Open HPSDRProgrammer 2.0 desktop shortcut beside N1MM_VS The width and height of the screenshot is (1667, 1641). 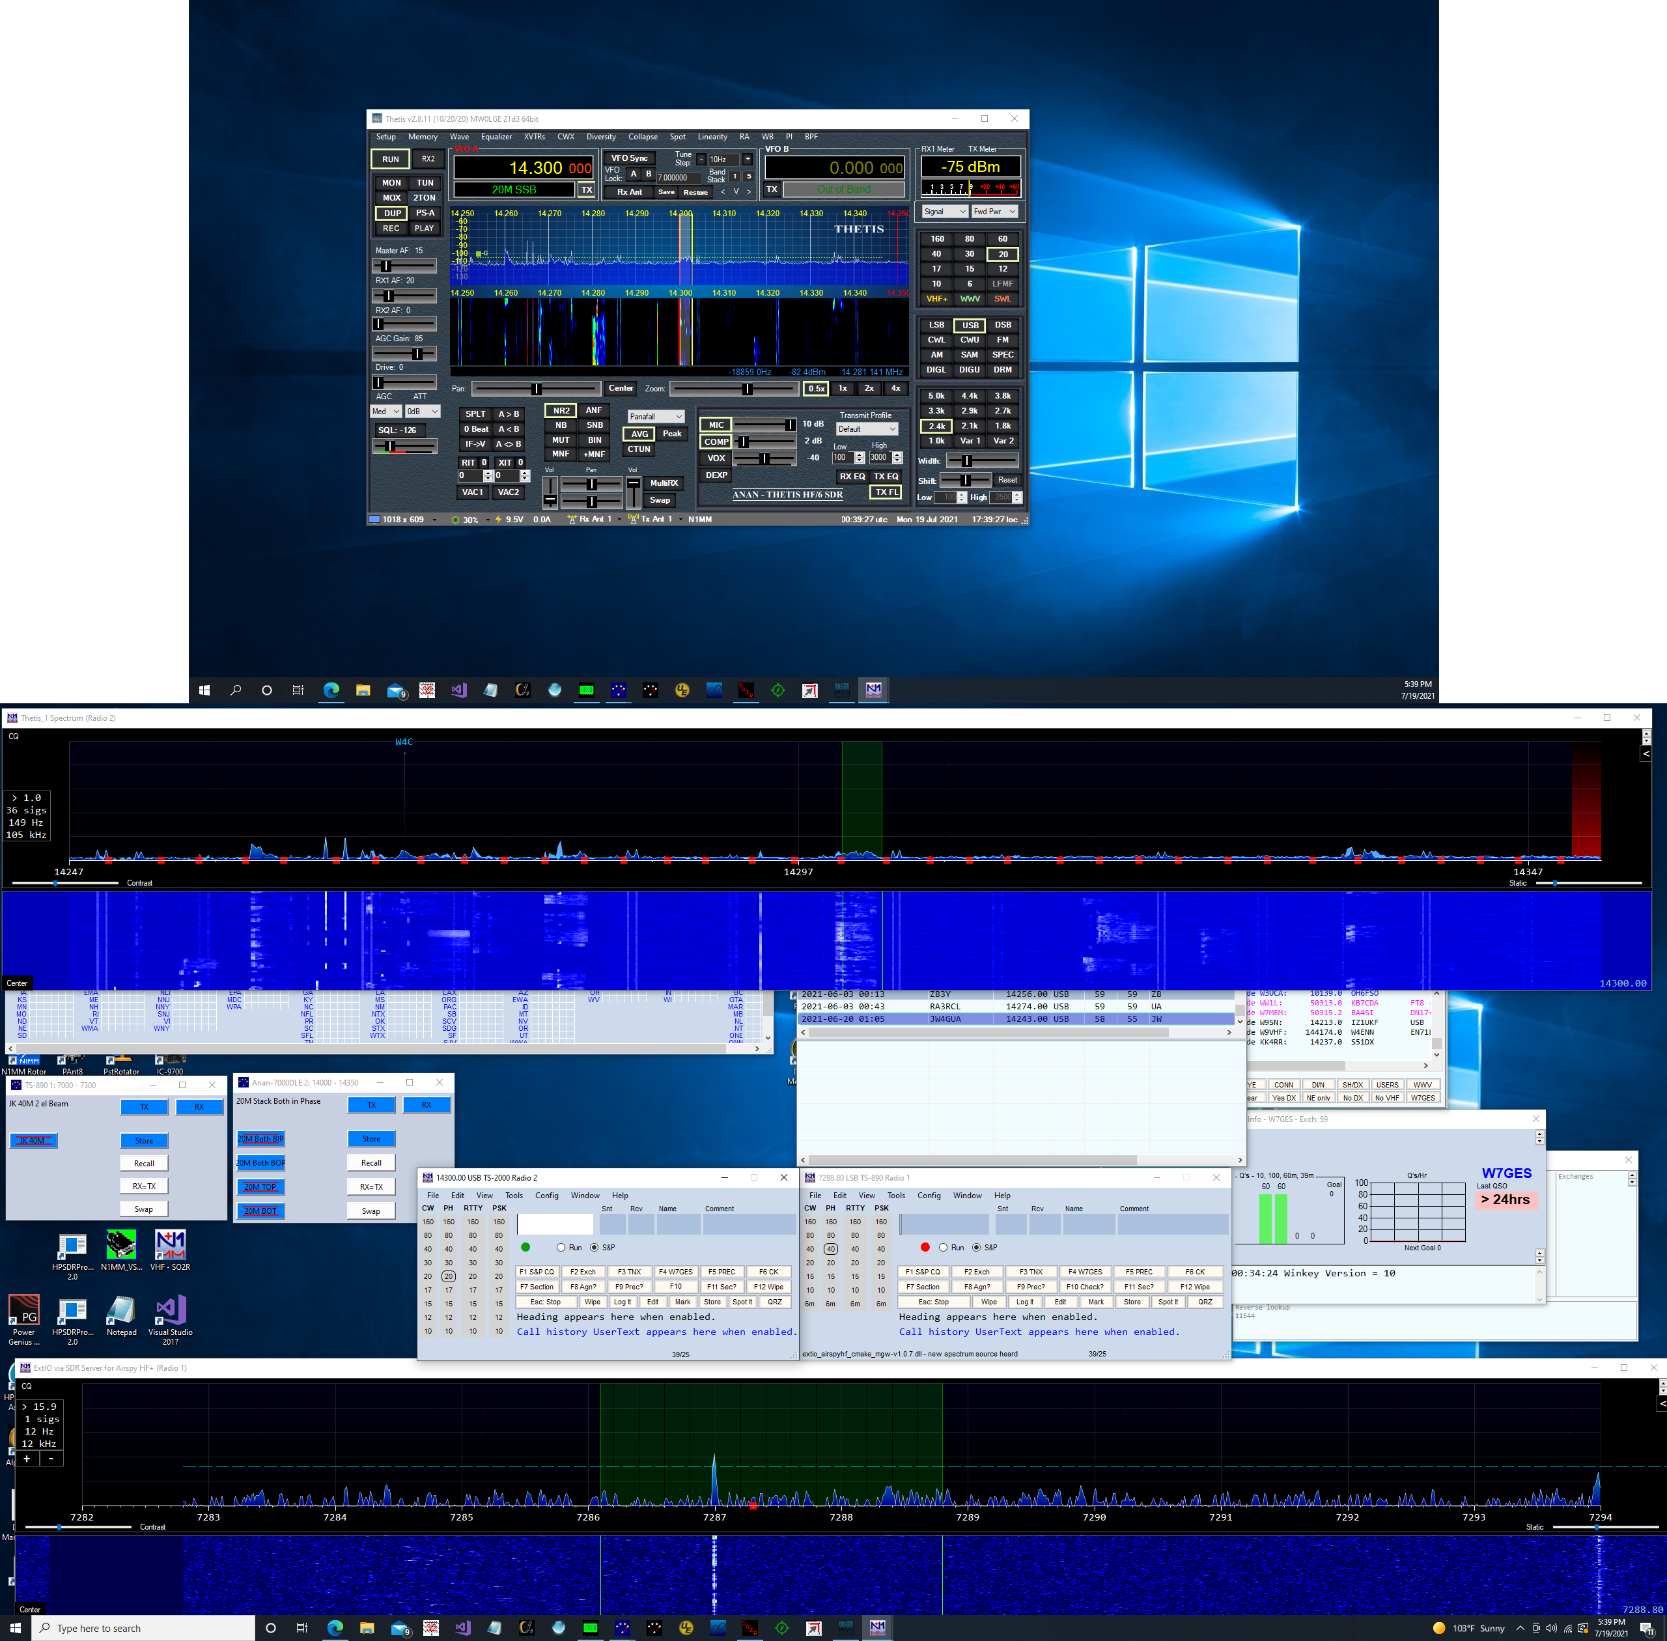point(72,1254)
